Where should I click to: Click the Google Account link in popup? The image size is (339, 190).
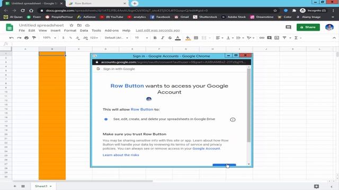tap(206, 149)
